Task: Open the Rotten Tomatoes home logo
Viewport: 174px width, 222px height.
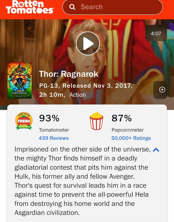Action: click(29, 7)
